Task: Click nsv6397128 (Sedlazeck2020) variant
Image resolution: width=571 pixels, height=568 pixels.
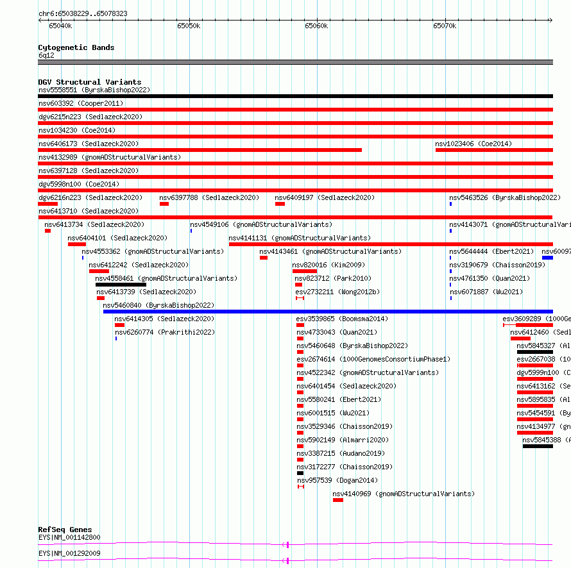Action: click(x=89, y=171)
